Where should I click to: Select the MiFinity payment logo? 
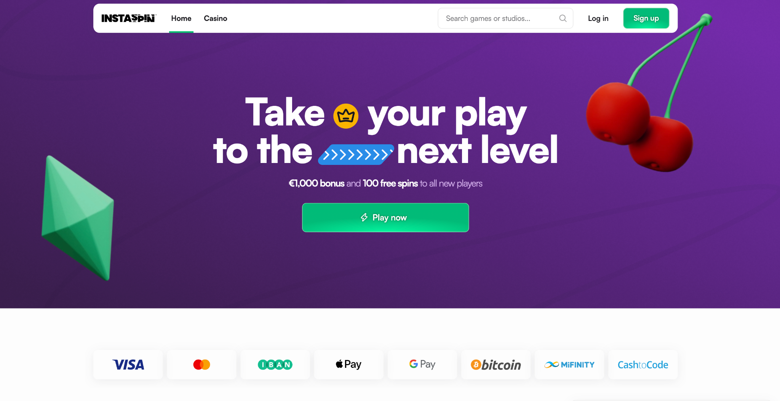pyautogui.click(x=569, y=364)
